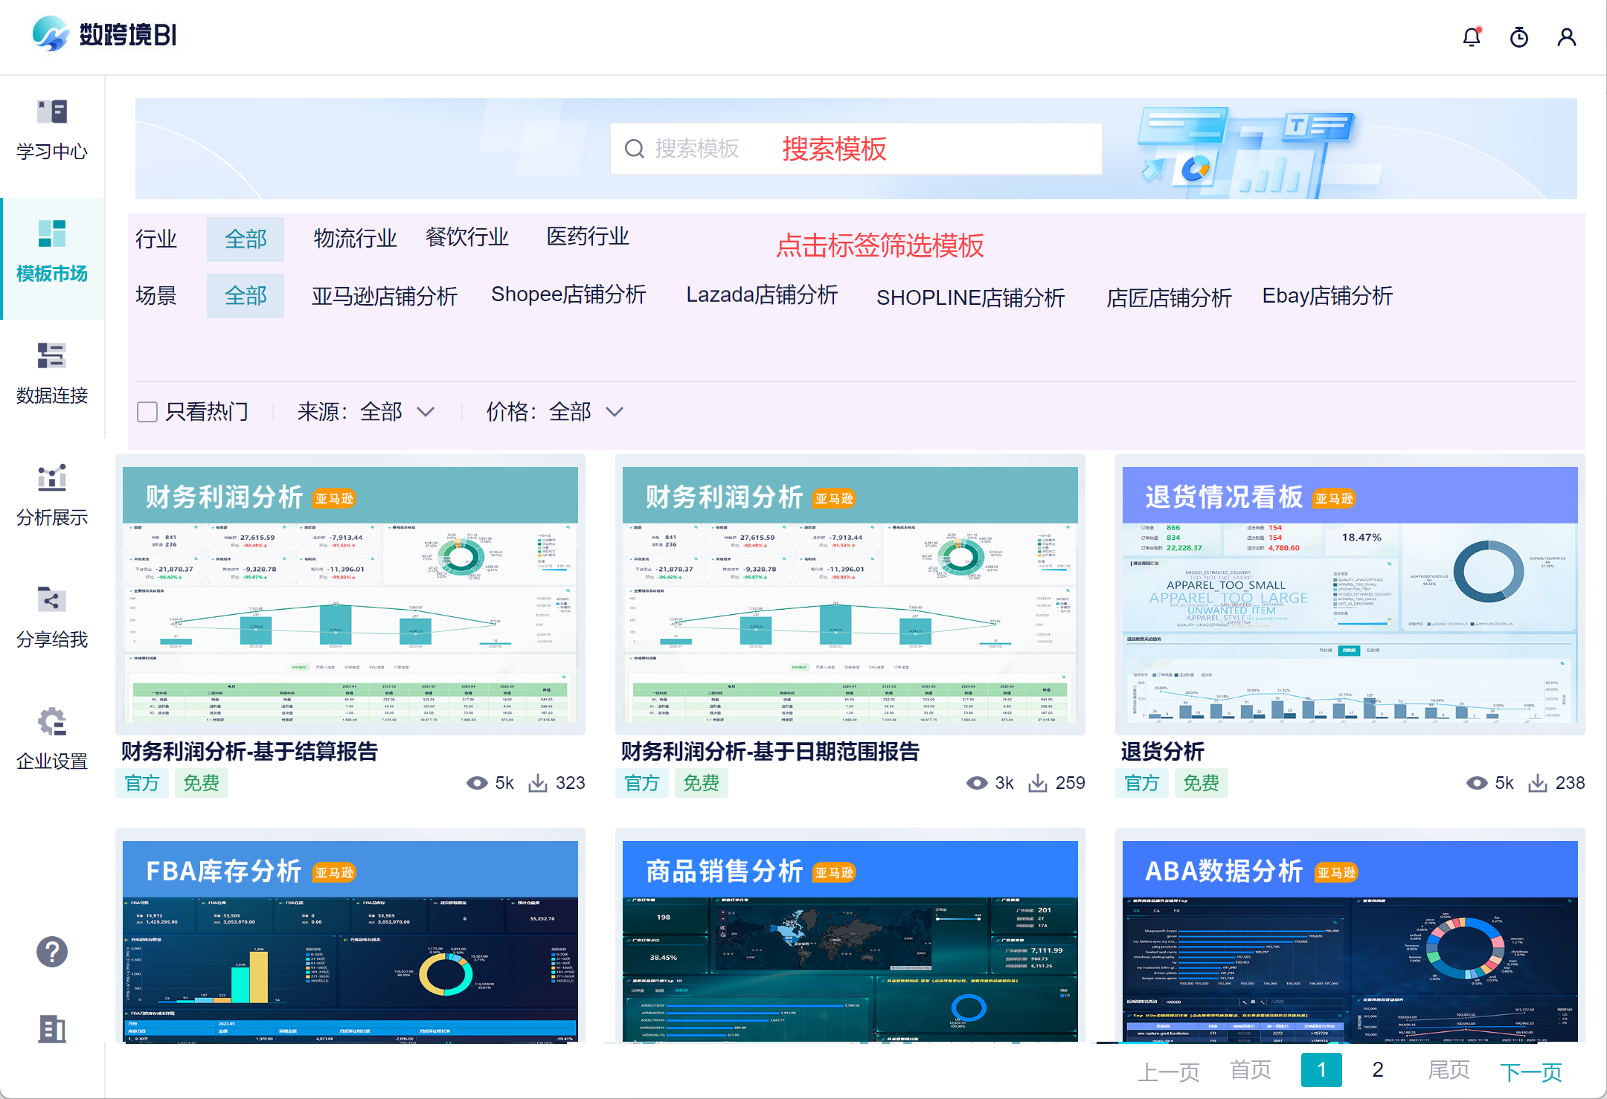The height and width of the screenshot is (1099, 1607).
Task: Click the 搜索模板 search field
Action: point(856,149)
